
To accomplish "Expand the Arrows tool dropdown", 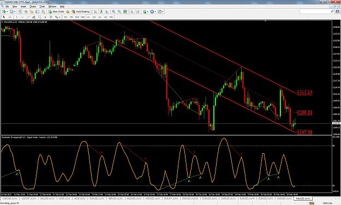I will (x=59, y=17).
